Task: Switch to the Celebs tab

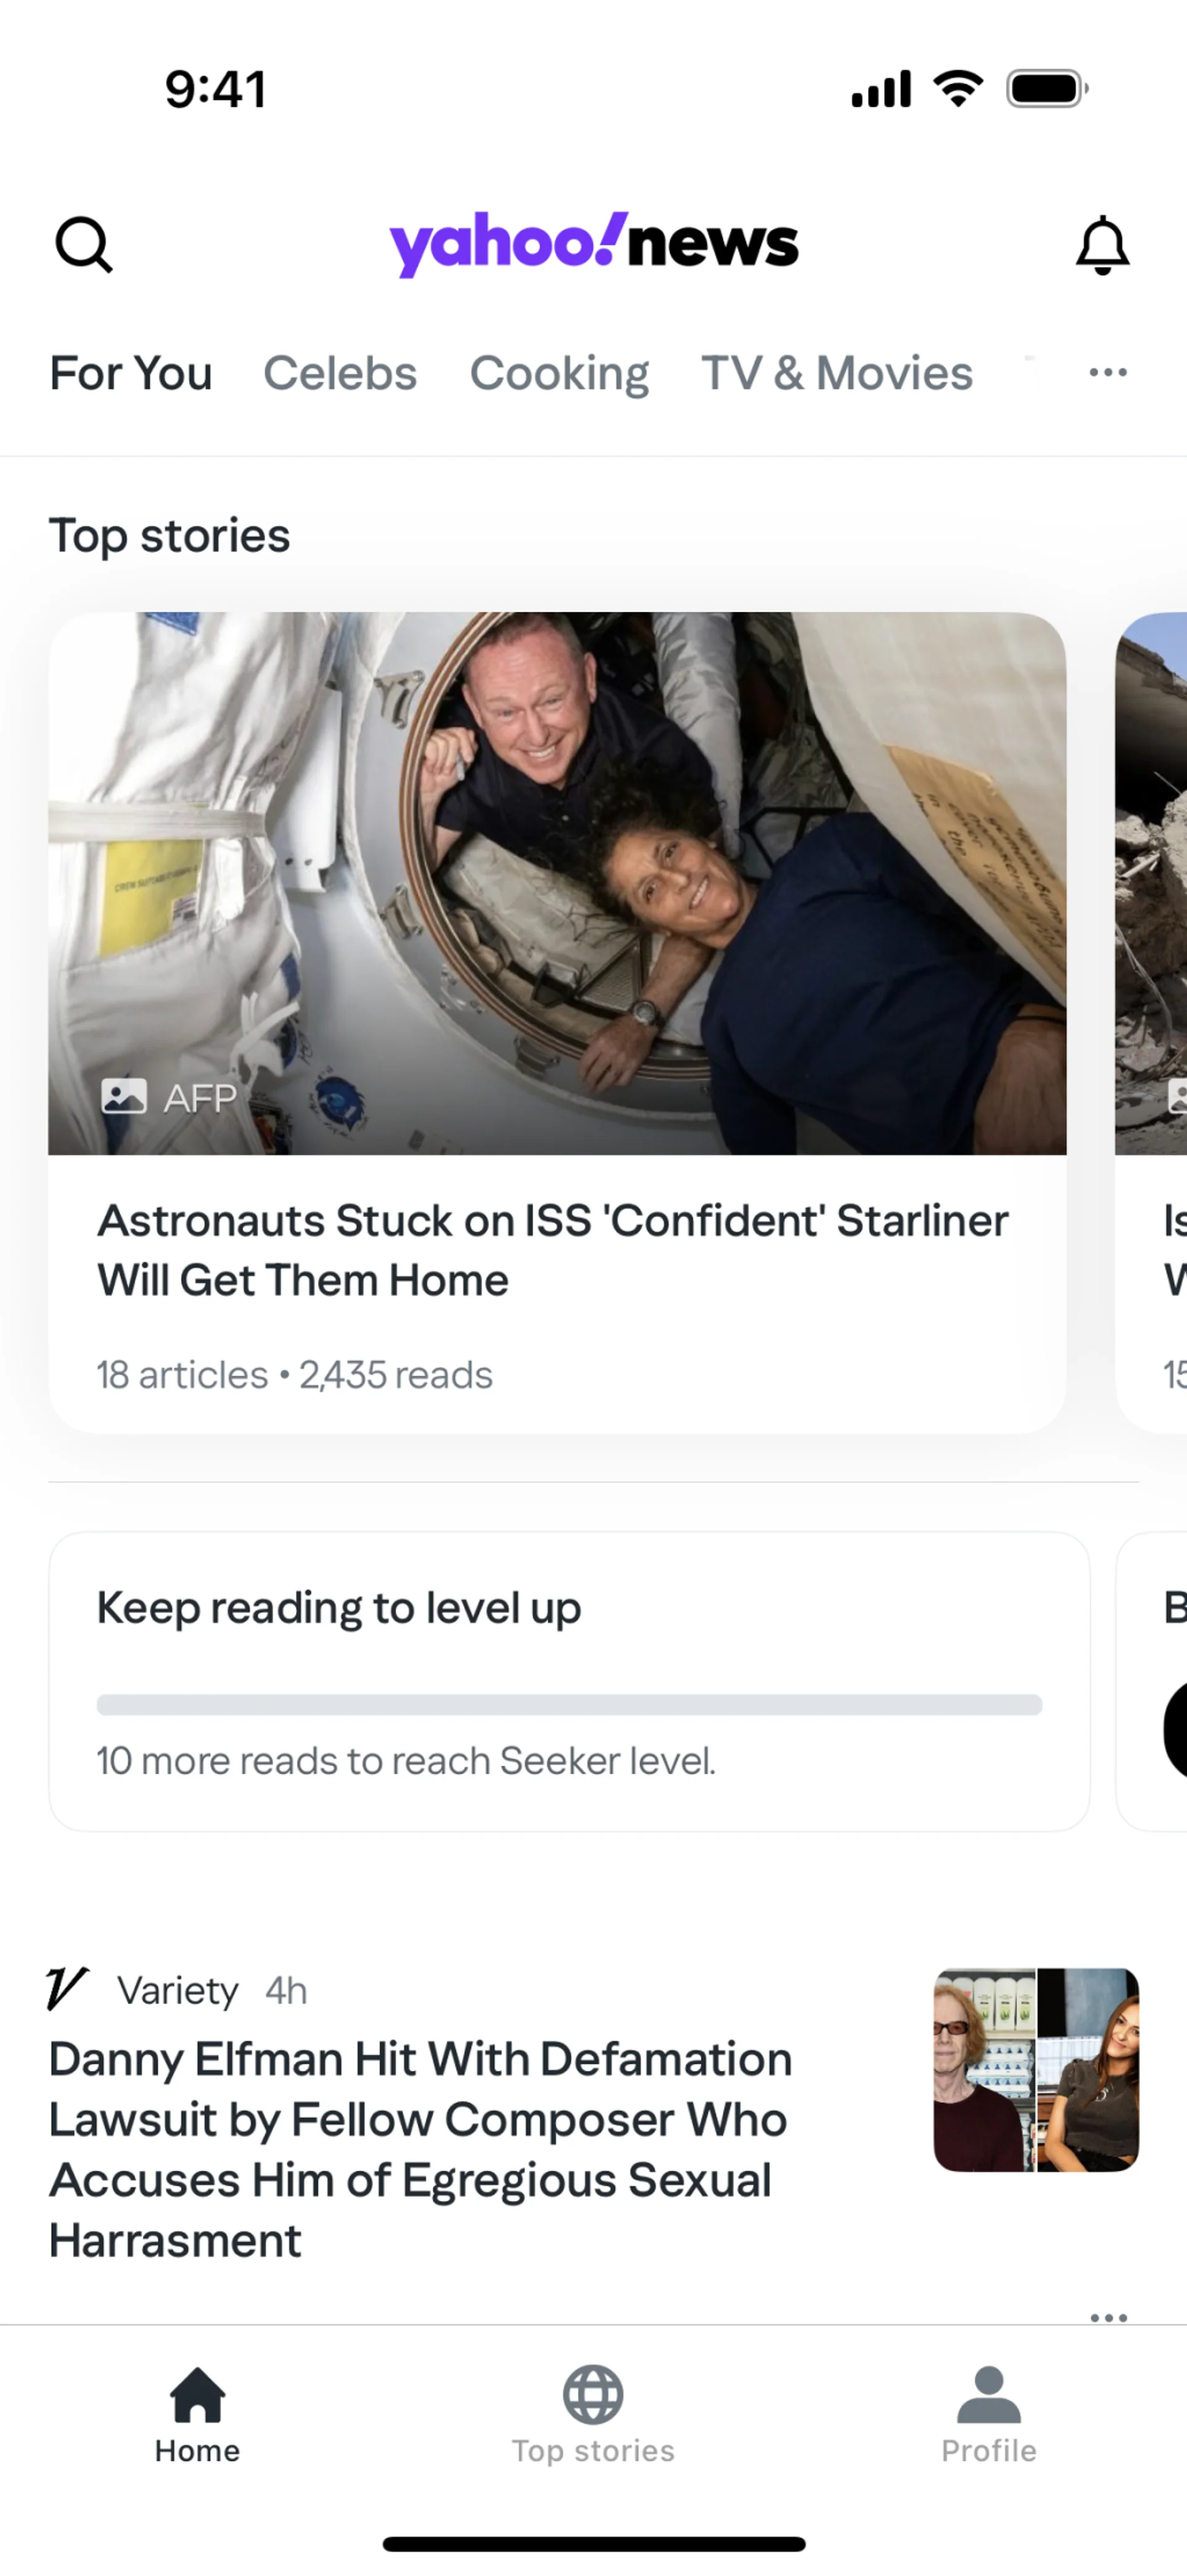Action: (340, 373)
